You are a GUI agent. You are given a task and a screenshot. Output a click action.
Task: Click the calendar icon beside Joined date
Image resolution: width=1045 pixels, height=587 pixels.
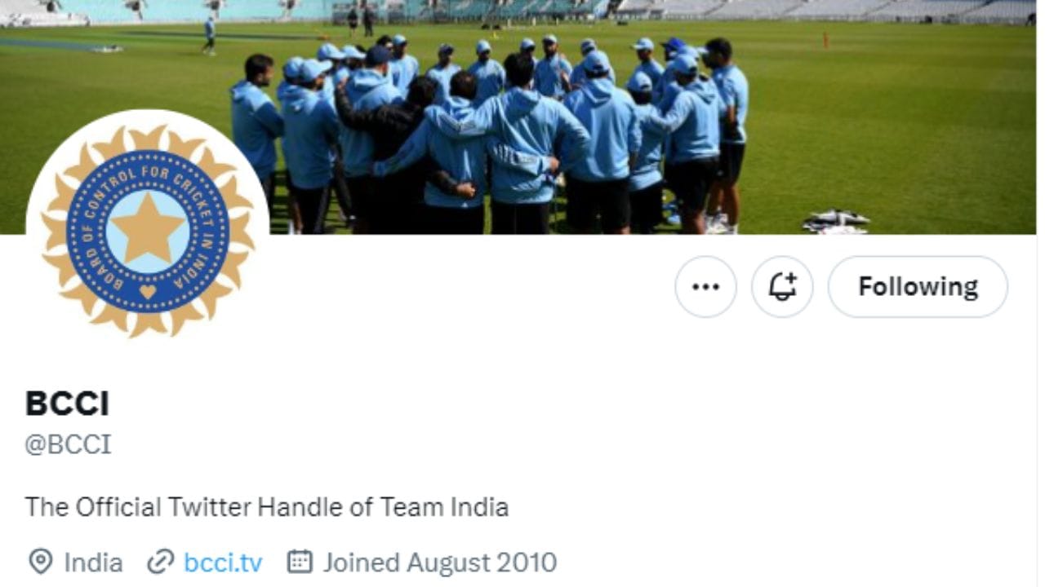coord(300,562)
